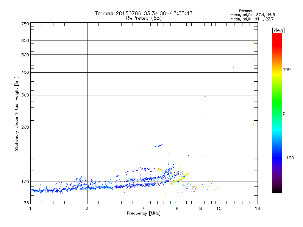Click the '750' y-axis tick label

[25, 24]
